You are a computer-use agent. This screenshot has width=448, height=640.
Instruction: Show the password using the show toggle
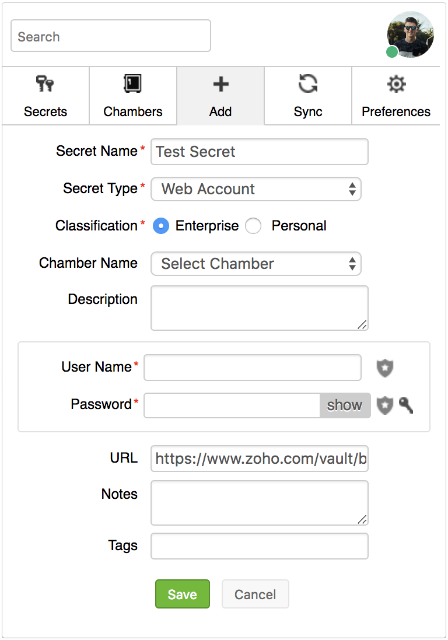coord(345,405)
